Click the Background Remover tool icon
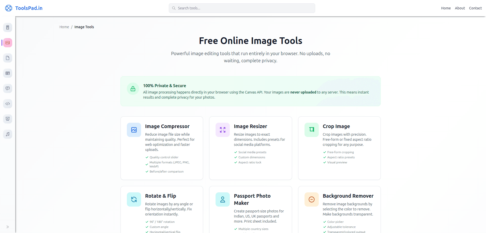486x233 pixels. coord(311,199)
